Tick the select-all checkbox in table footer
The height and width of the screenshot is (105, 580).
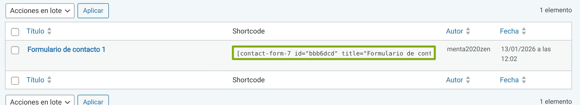15,81
